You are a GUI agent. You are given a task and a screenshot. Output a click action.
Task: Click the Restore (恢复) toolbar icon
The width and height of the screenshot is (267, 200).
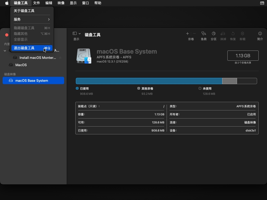pos(233,34)
